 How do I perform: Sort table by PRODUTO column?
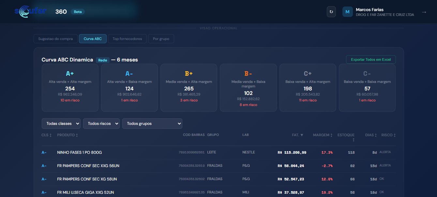[x=68, y=135]
